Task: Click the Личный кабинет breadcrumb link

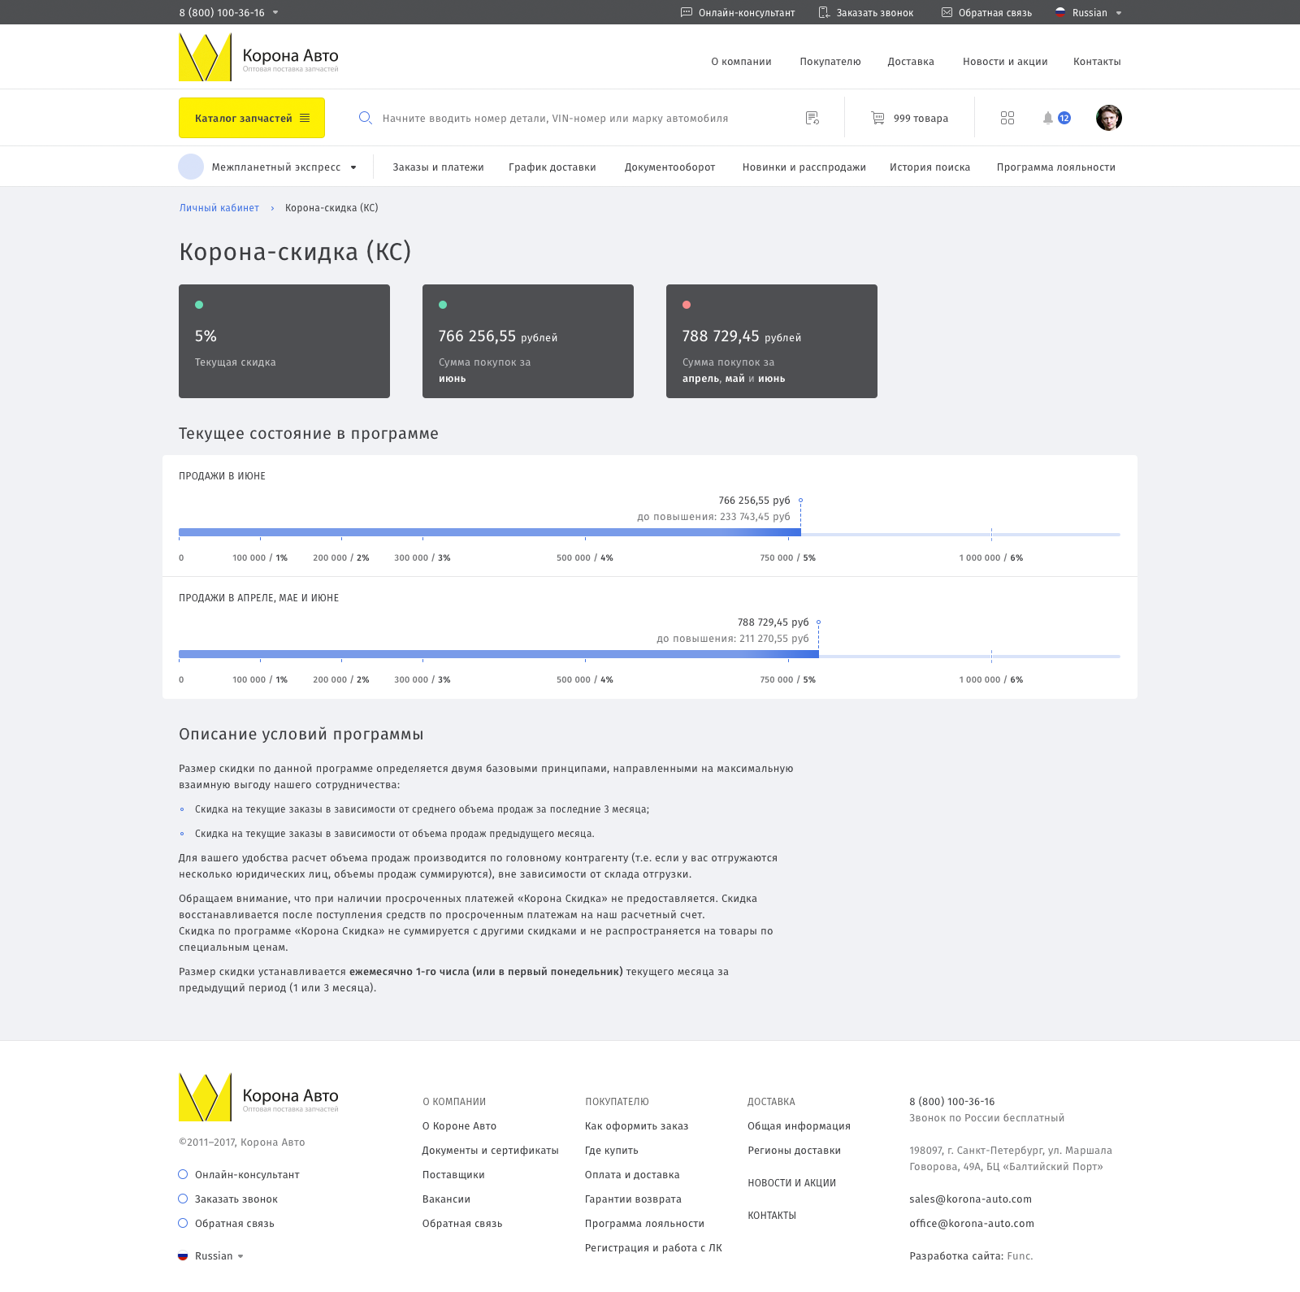Action: pyautogui.click(x=219, y=208)
